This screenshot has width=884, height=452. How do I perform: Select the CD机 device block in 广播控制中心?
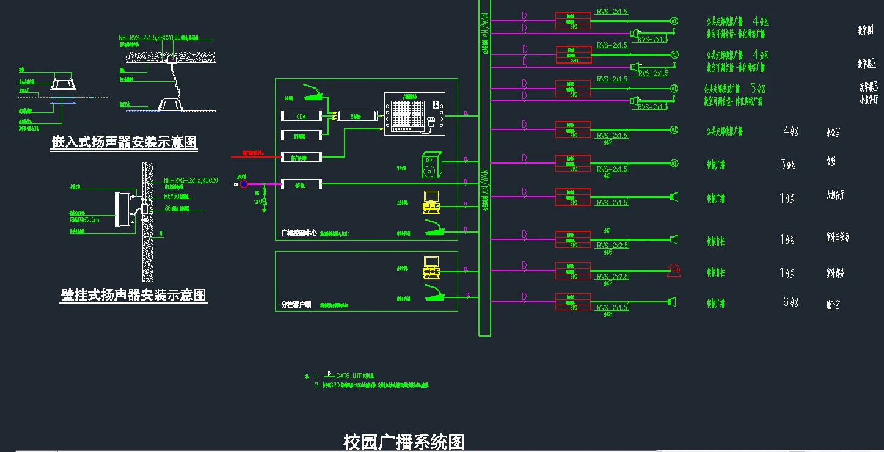[301, 115]
